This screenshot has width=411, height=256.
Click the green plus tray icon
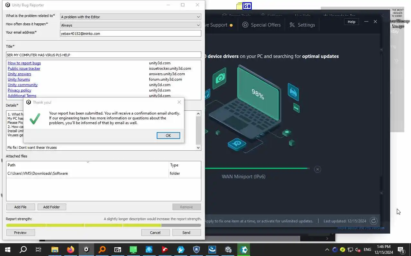point(343,250)
